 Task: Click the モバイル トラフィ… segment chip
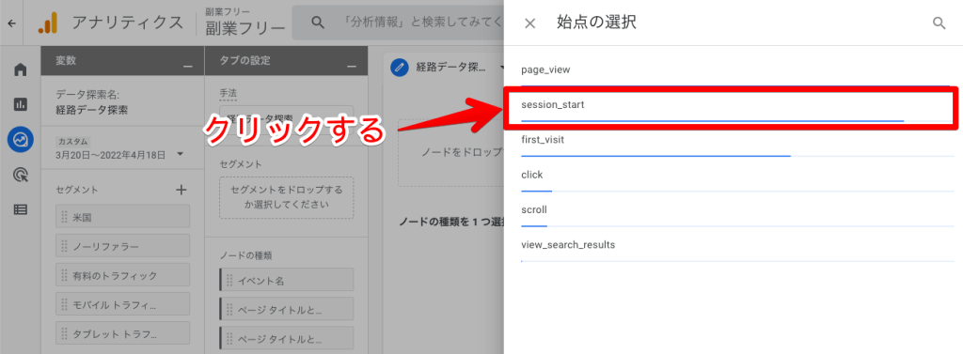[x=123, y=304]
